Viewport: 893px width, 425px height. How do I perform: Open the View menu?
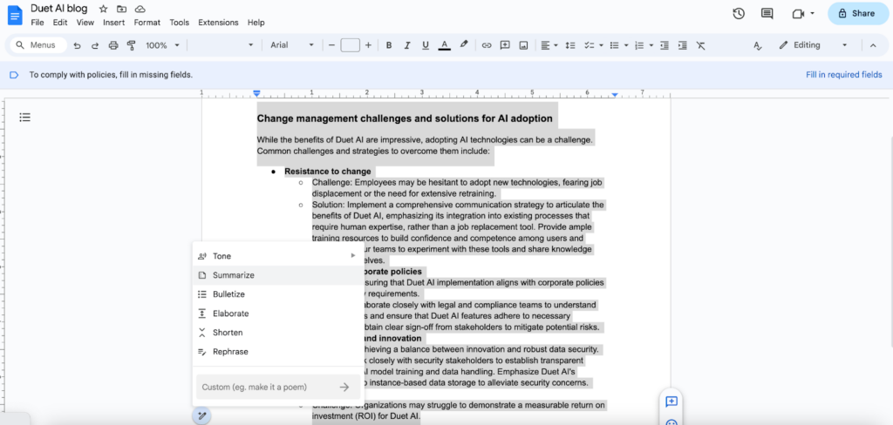pos(85,23)
